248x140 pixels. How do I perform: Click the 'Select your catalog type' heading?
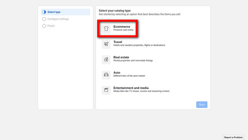[115, 11]
